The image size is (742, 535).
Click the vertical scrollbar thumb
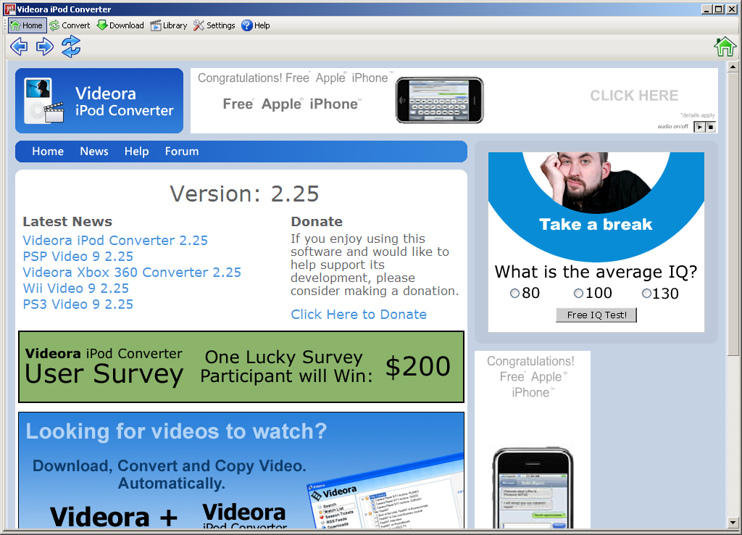[733, 214]
